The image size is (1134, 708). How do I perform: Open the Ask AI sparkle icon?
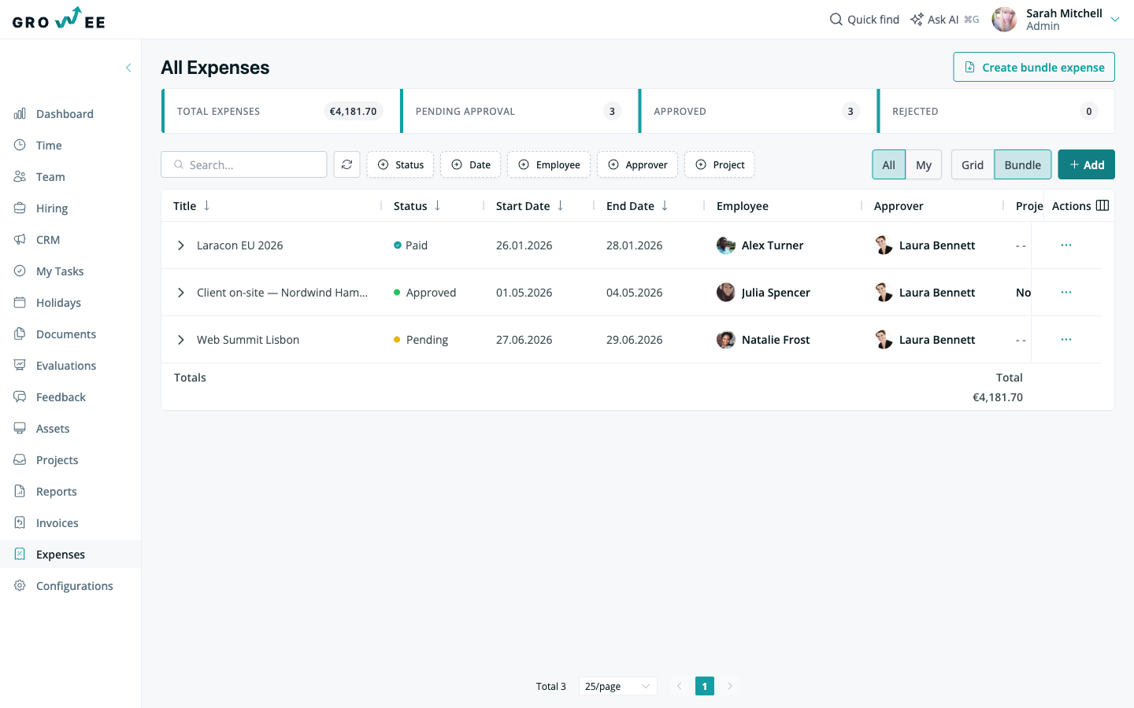tap(917, 19)
